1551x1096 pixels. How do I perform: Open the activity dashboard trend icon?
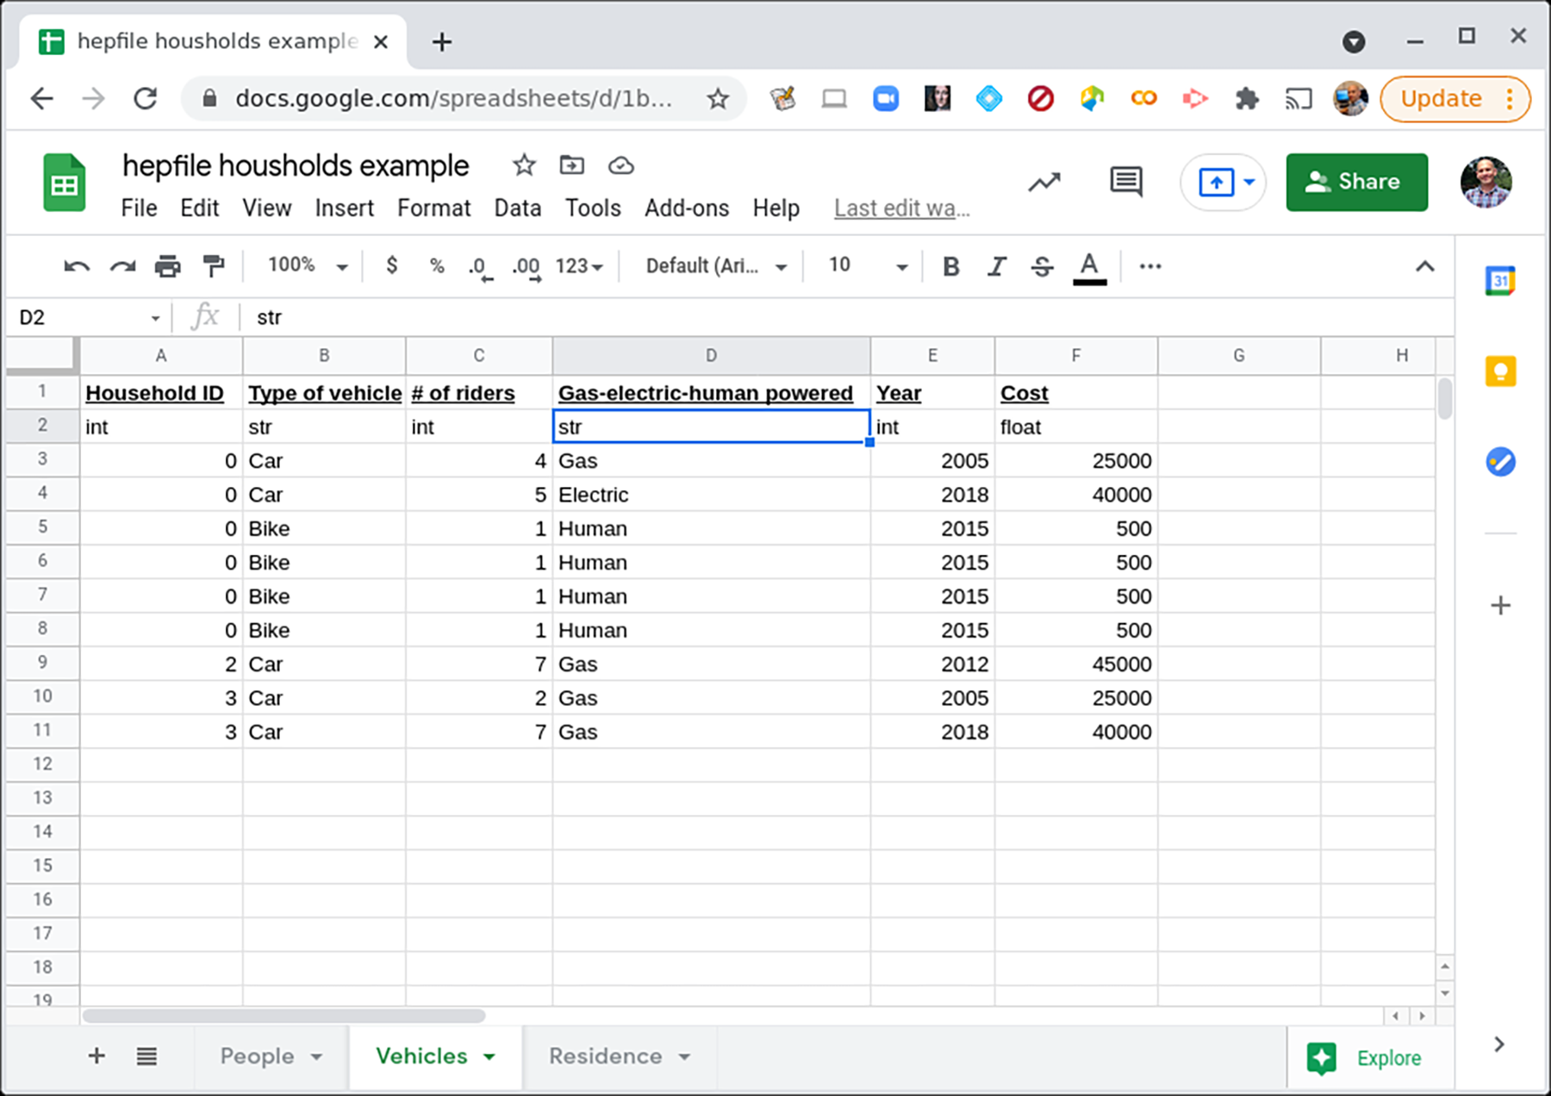pos(1044,183)
